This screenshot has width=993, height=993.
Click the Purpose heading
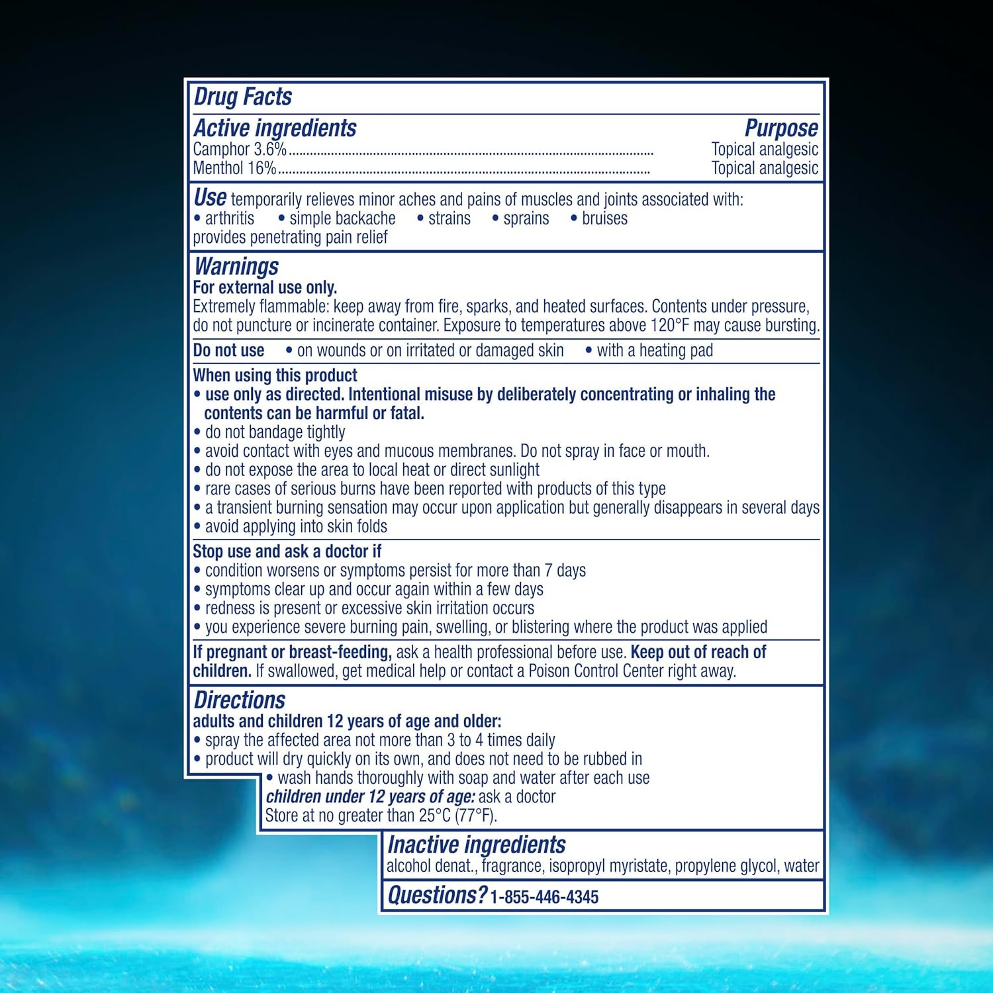[781, 128]
